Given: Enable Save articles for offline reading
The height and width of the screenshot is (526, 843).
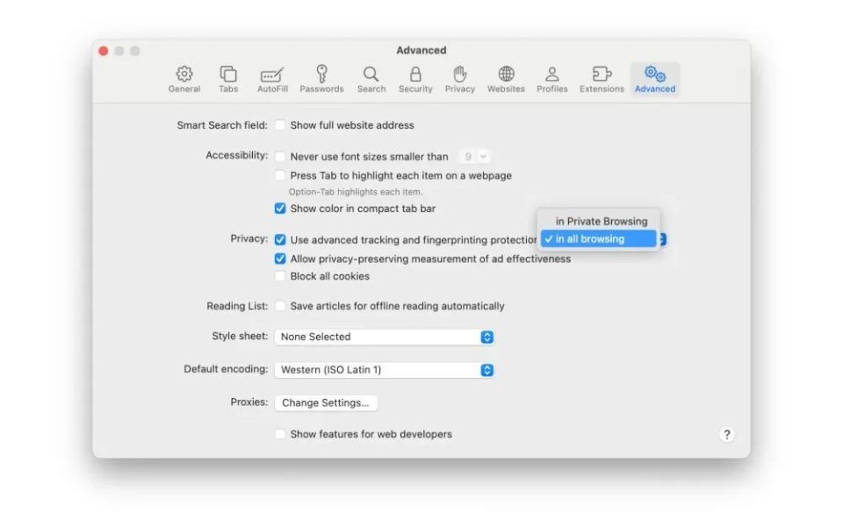Looking at the screenshot, I should tap(280, 306).
